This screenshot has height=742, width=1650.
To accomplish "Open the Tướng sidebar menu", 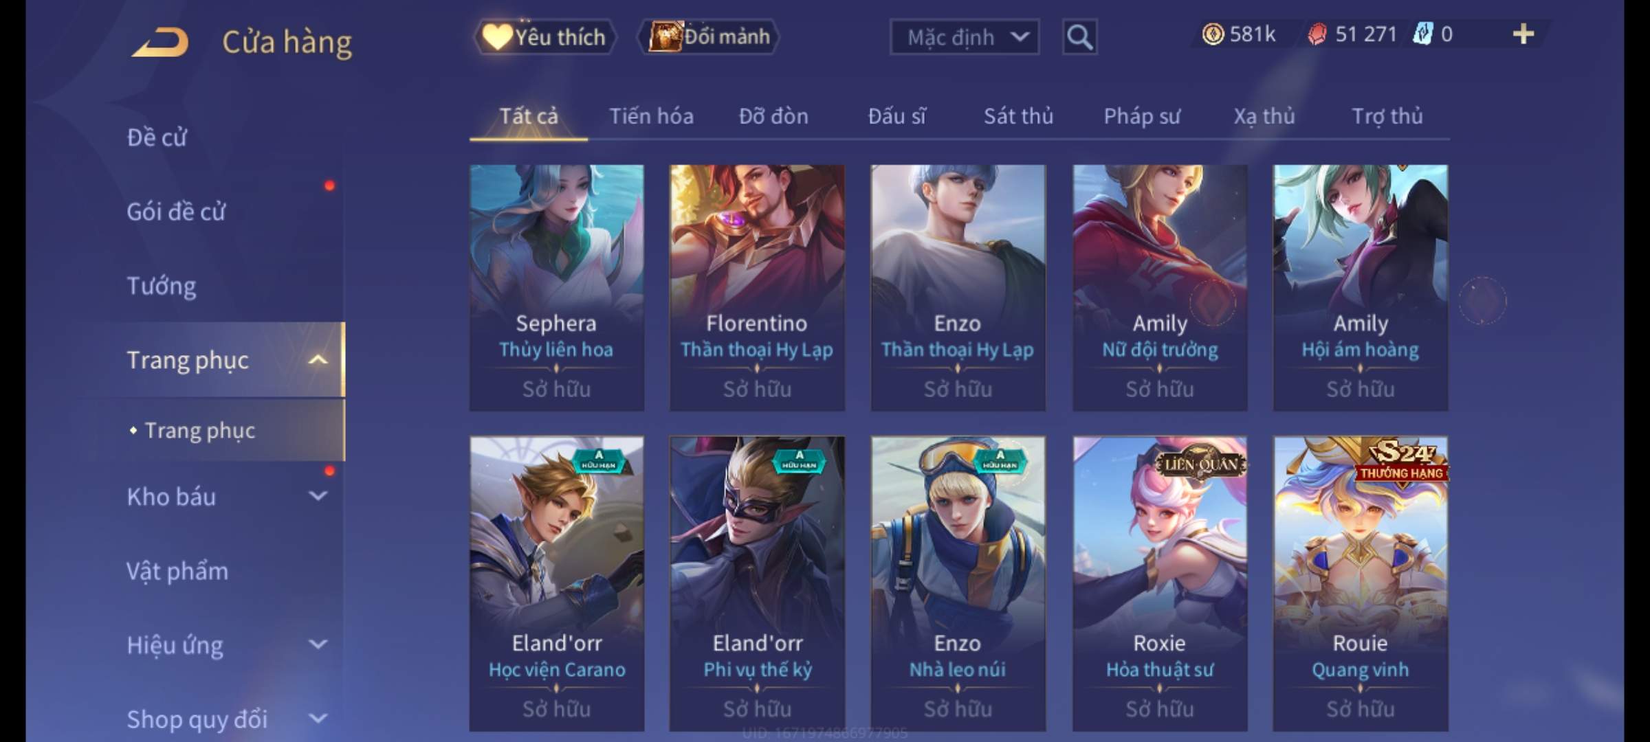I will (162, 285).
